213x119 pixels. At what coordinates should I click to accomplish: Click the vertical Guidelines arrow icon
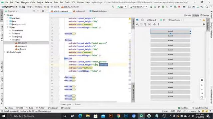[158, 24]
